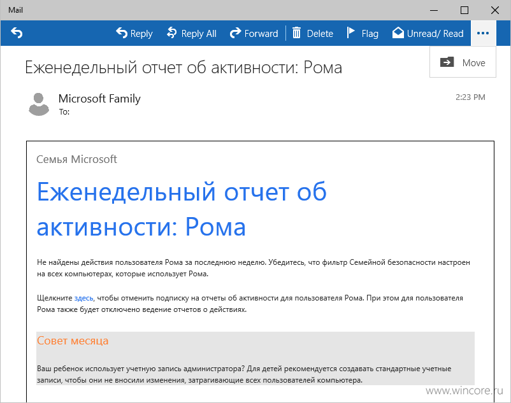Mark message Unread/Read

pos(428,33)
